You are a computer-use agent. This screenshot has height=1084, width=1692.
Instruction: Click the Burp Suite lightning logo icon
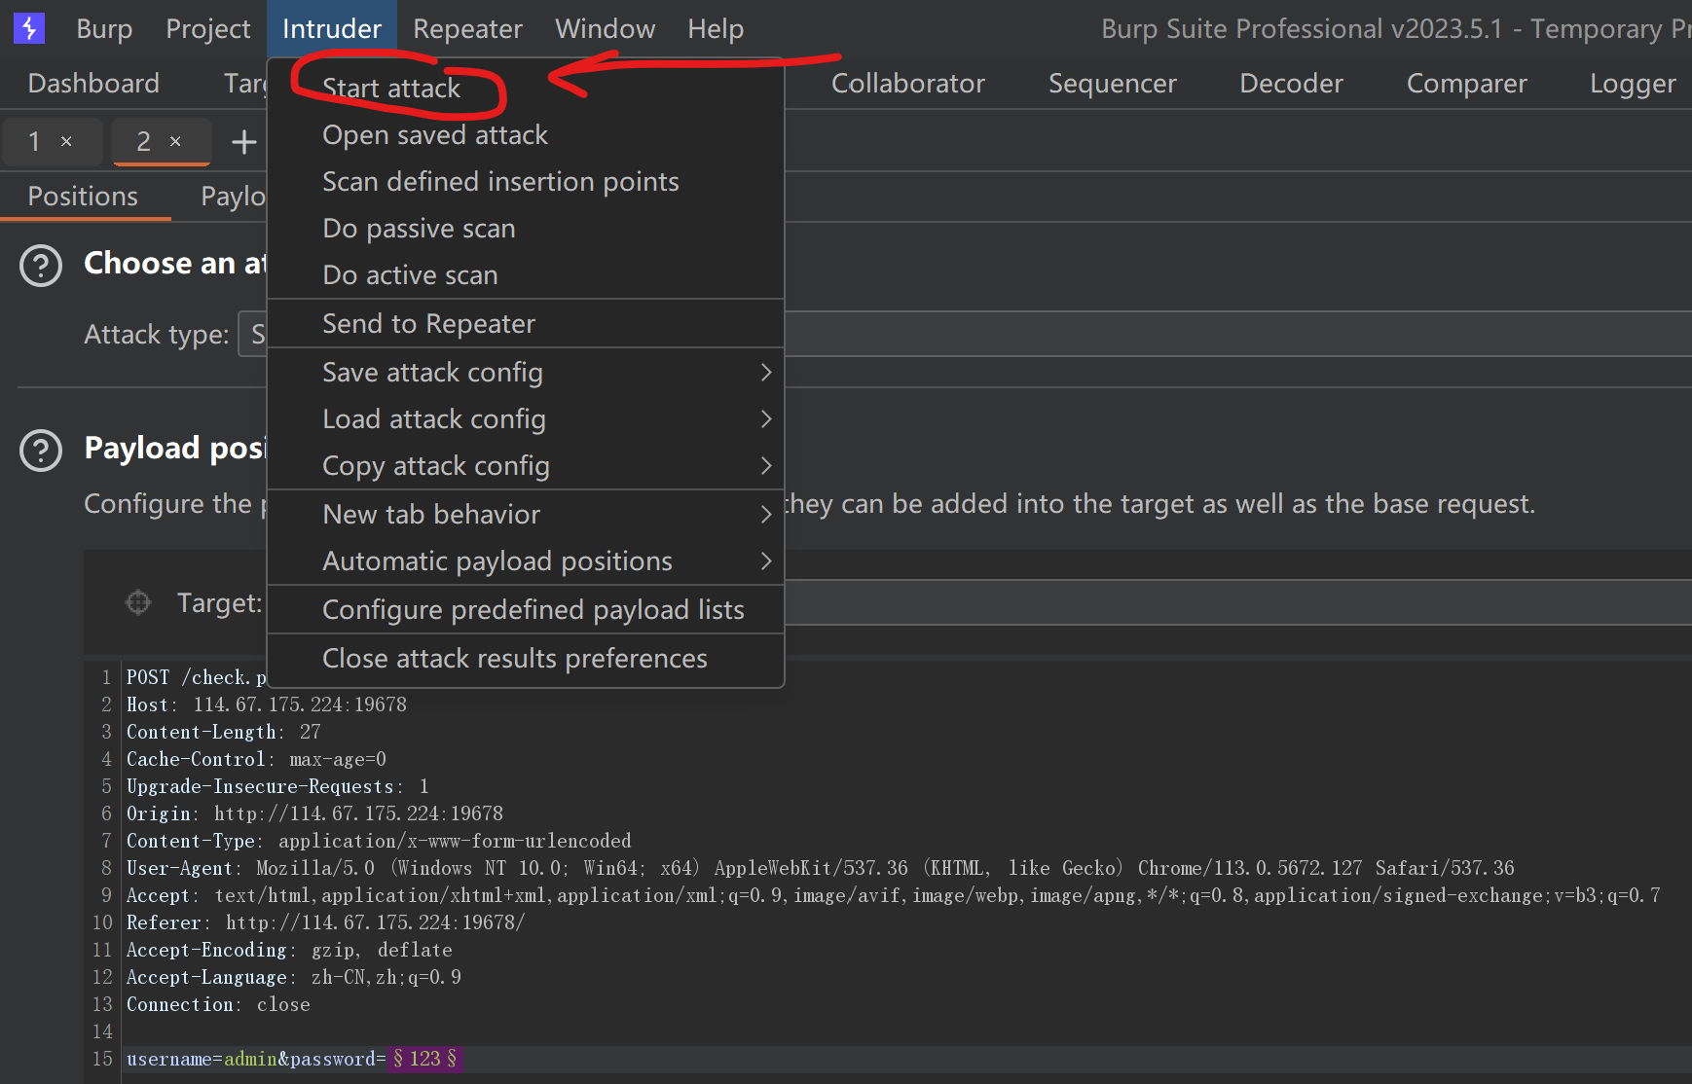click(29, 28)
